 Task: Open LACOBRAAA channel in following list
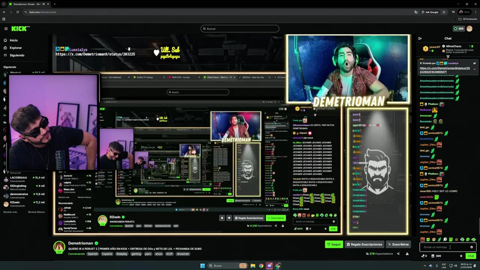(24, 179)
